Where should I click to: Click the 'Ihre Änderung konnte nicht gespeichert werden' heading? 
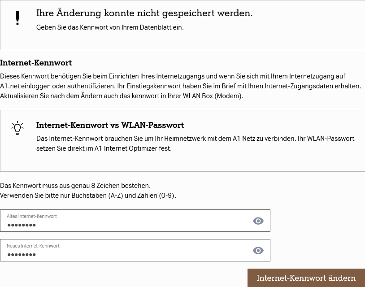pos(144,13)
